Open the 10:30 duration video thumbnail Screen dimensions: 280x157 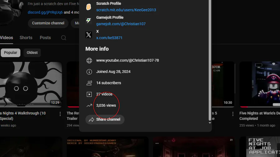(223, 84)
